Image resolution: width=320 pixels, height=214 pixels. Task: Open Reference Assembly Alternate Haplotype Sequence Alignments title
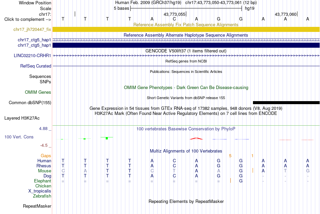point(186,35)
